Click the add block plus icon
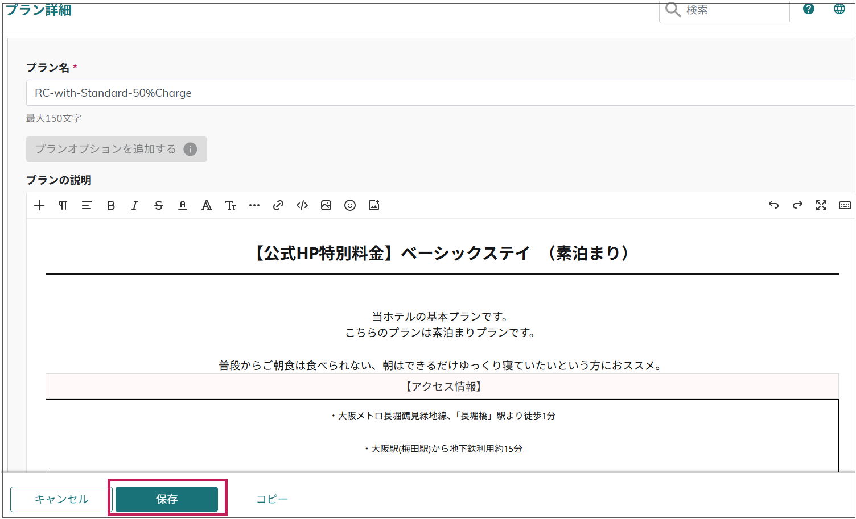 pyautogui.click(x=39, y=205)
